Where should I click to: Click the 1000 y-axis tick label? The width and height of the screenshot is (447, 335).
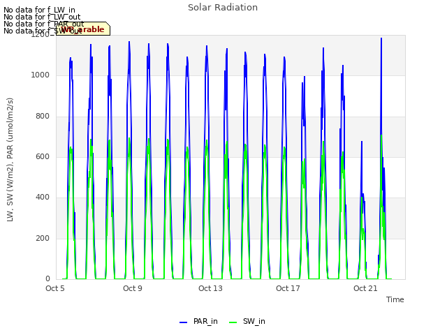(41, 75)
